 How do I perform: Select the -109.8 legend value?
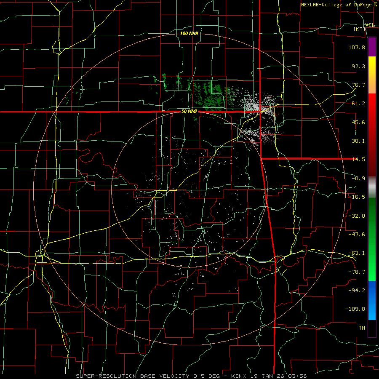click(x=355, y=309)
